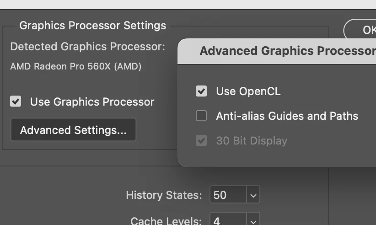This screenshot has height=225, width=376.
Task: Select the AMD Radeon Pro 560X text
Action: (75, 66)
